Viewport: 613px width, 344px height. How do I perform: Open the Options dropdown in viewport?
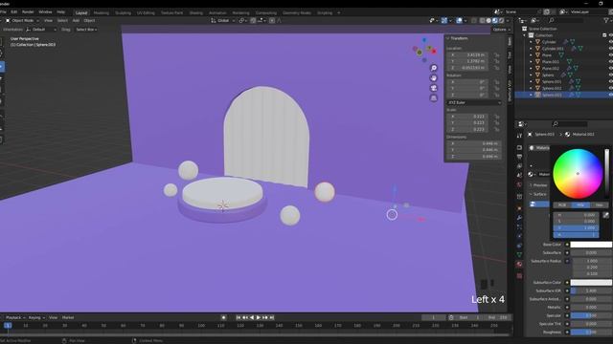pos(502,30)
